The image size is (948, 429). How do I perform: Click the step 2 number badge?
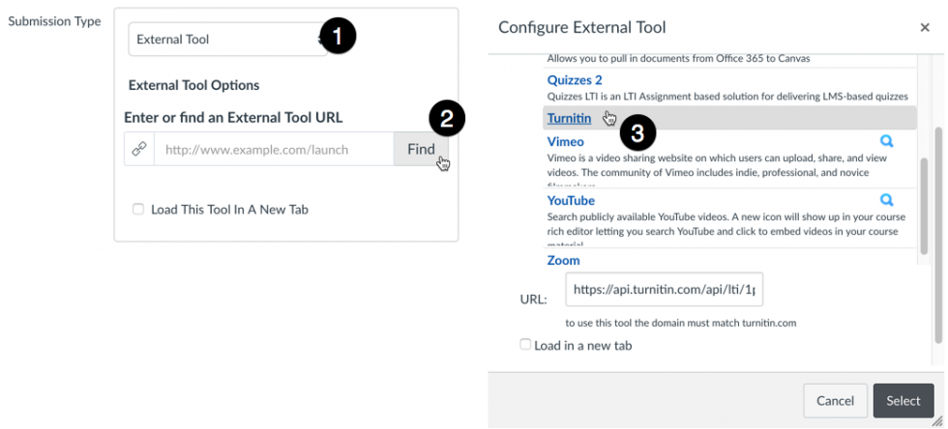point(447,119)
